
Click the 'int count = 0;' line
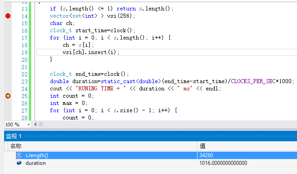point(72,96)
